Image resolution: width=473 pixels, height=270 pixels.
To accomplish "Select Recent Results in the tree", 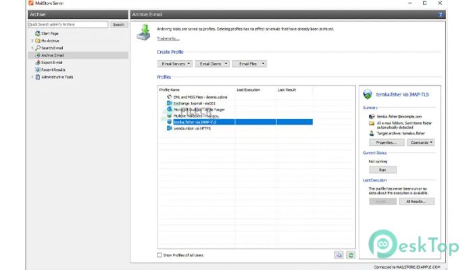I will click(53, 70).
